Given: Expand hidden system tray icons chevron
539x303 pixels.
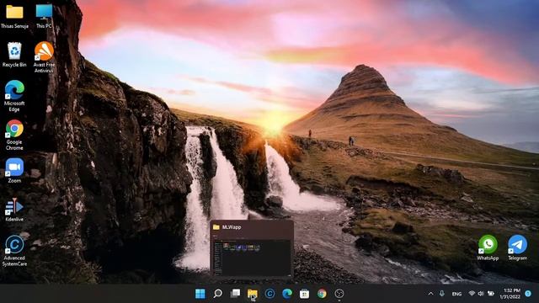Looking at the screenshot, I should 430,294.
